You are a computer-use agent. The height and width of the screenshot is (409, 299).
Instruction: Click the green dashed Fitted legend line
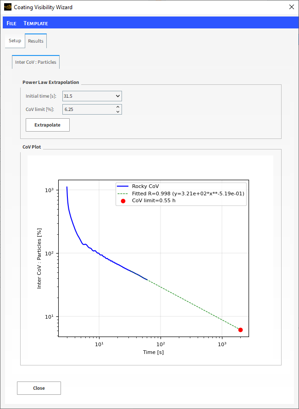pyautogui.click(x=123, y=194)
